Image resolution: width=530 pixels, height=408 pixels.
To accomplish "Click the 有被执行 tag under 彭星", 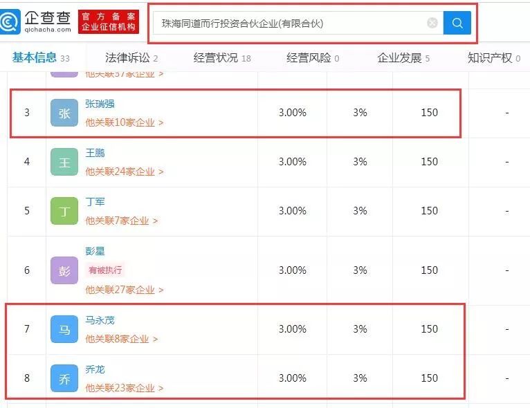I will point(105,270).
